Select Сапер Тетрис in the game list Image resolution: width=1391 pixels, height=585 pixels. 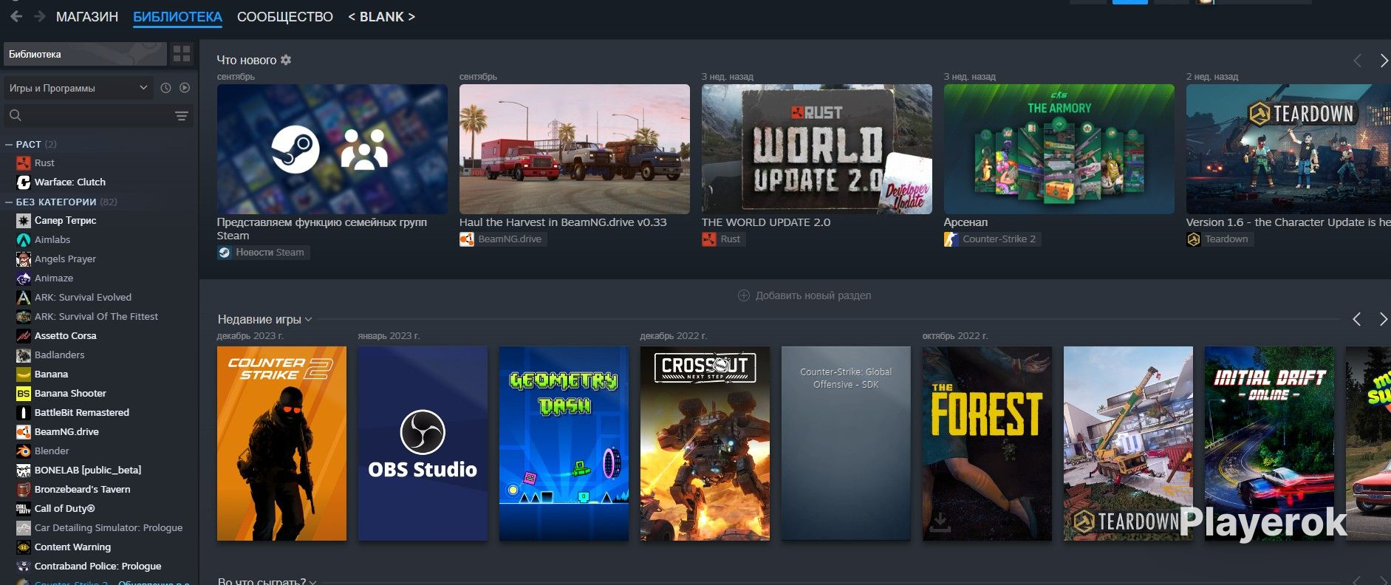[65, 221]
